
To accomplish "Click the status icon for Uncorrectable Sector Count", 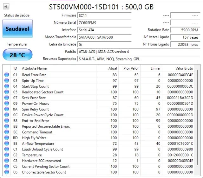I will [x=7, y=172].
